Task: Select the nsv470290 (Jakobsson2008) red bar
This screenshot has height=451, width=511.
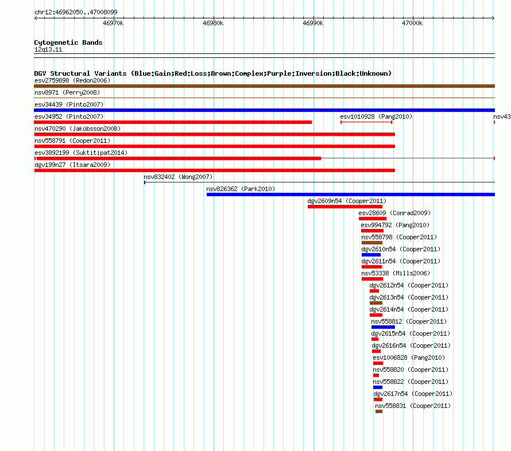Action: pyautogui.click(x=214, y=134)
